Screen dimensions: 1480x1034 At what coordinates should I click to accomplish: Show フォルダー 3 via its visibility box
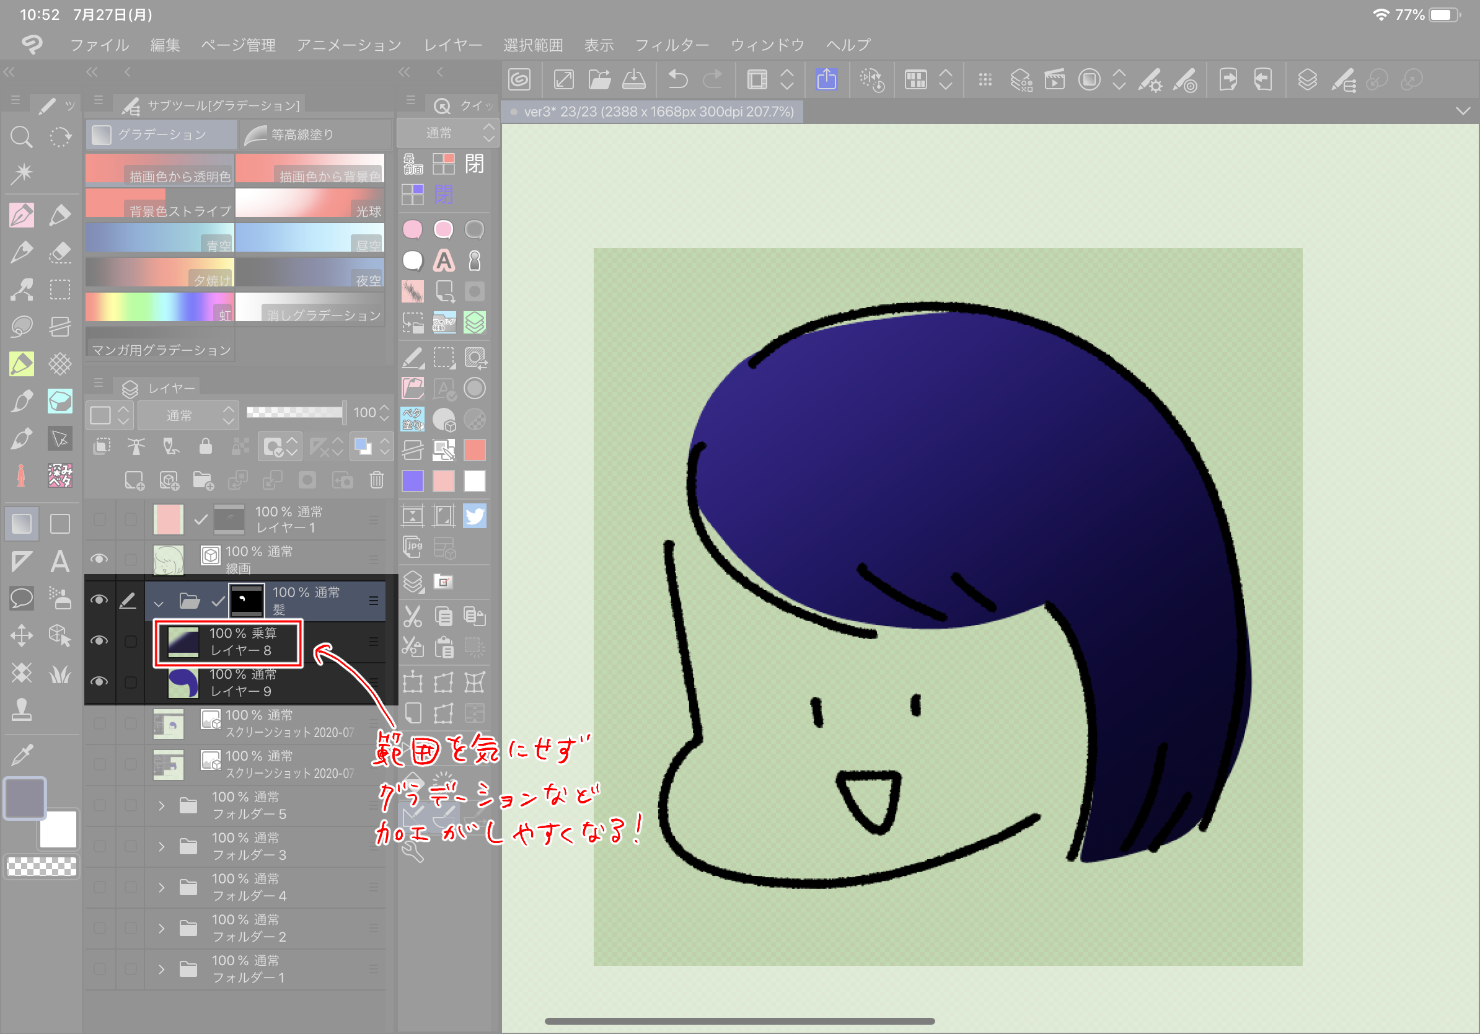coord(99,846)
